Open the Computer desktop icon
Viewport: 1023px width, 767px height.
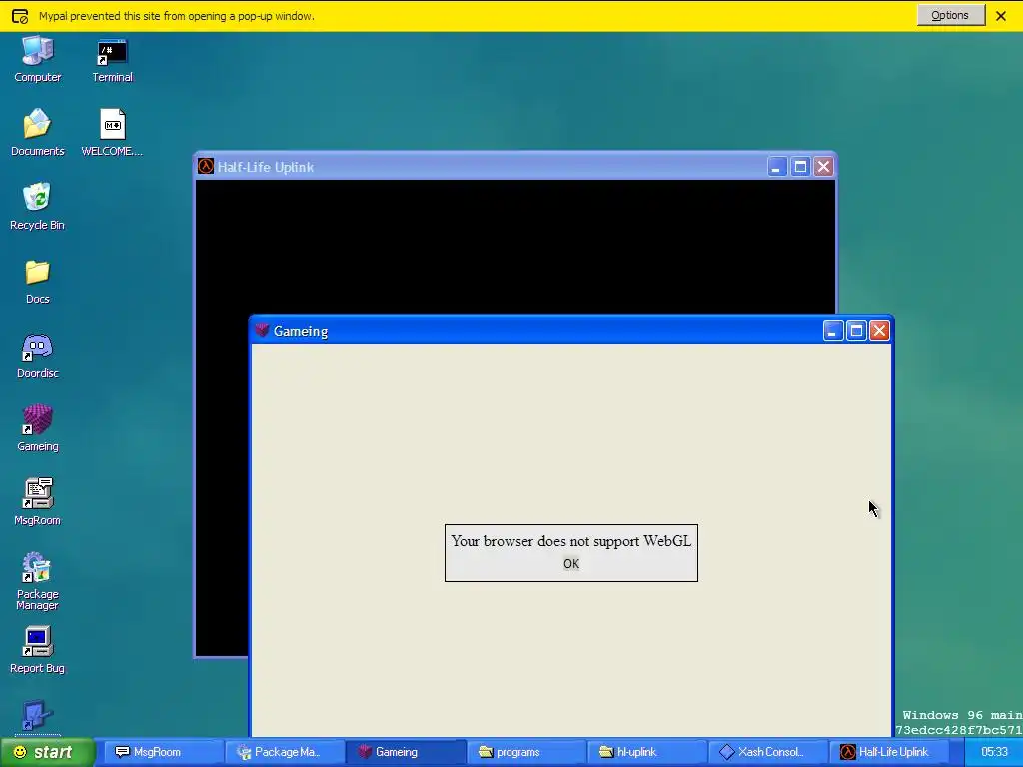click(x=37, y=60)
